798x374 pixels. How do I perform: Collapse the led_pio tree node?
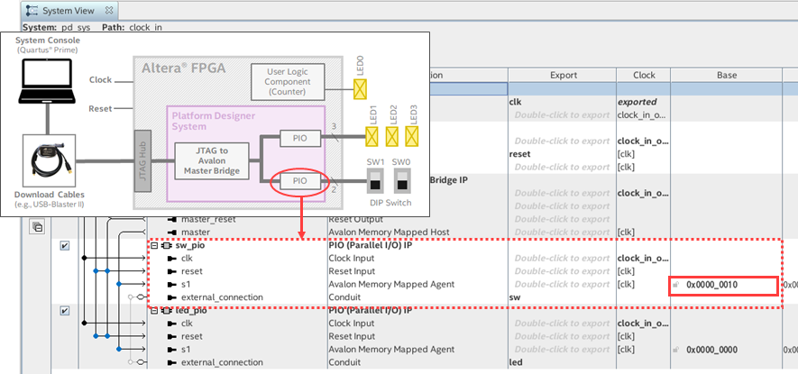coord(154,311)
